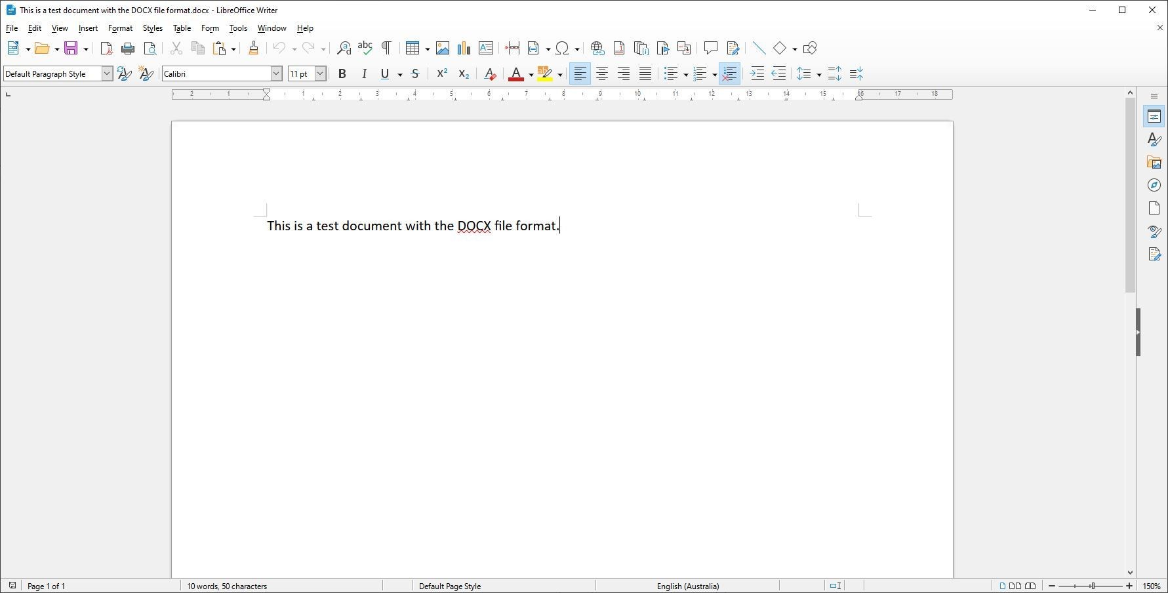1168x593 pixels.
Task: Open special character dropdown arrow
Action: click(x=576, y=49)
